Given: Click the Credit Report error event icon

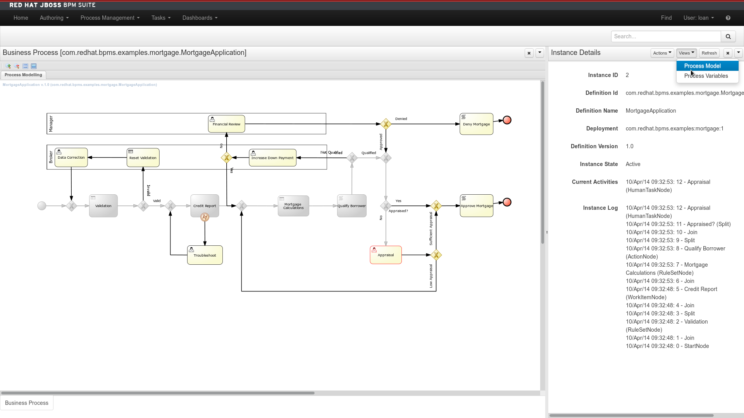Looking at the screenshot, I should (205, 217).
